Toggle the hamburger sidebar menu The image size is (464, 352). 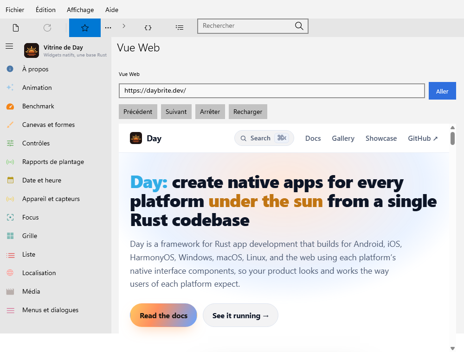[9, 46]
